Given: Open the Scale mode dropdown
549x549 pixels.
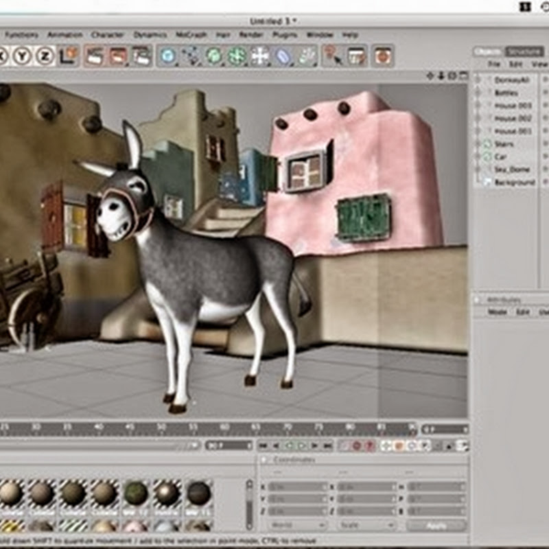Looking at the screenshot, I should click(x=366, y=525).
